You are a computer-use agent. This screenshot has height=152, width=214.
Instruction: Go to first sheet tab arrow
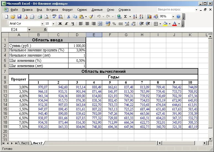tap(3, 143)
